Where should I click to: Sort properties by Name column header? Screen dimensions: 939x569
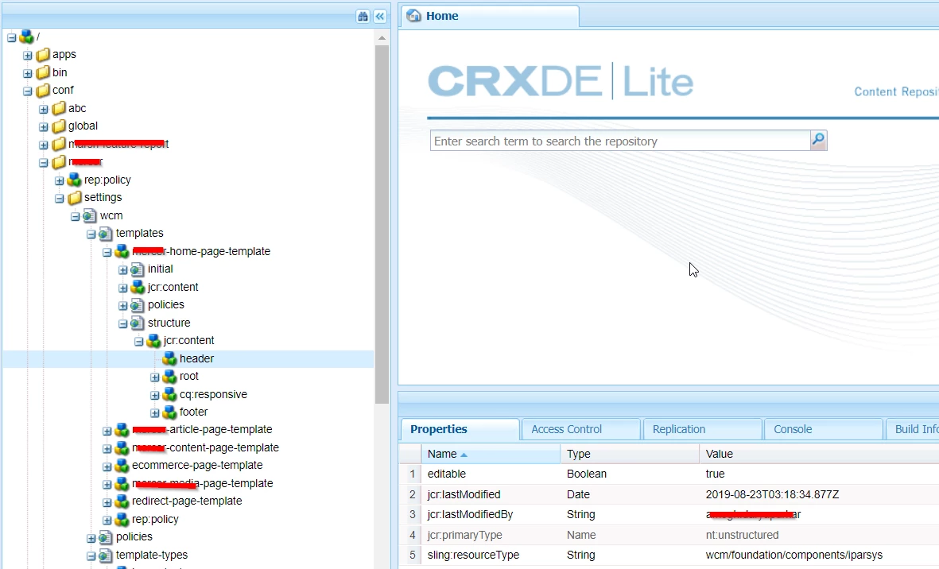pos(491,454)
